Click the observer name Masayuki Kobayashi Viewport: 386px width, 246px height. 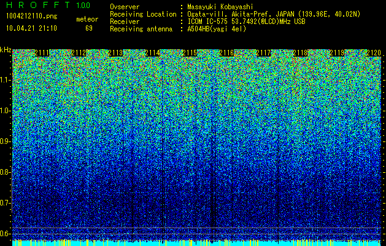(x=220, y=7)
